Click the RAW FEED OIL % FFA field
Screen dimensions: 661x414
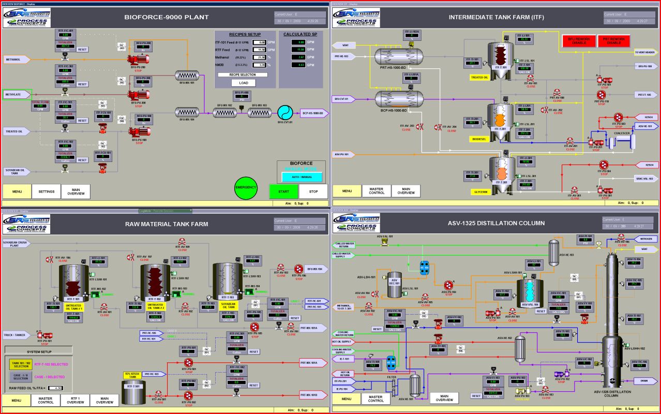pyautogui.click(x=55, y=388)
